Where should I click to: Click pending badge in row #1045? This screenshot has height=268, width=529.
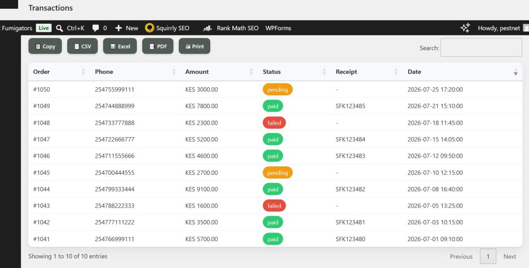point(277,173)
